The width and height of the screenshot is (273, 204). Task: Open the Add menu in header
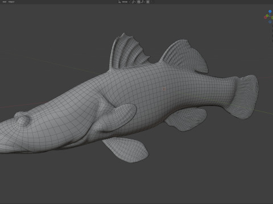coord(4,2)
